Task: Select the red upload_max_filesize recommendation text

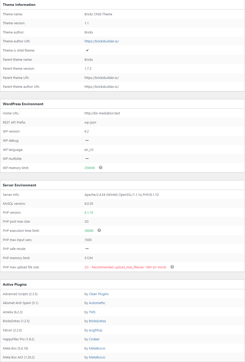Action: [x=125, y=267]
